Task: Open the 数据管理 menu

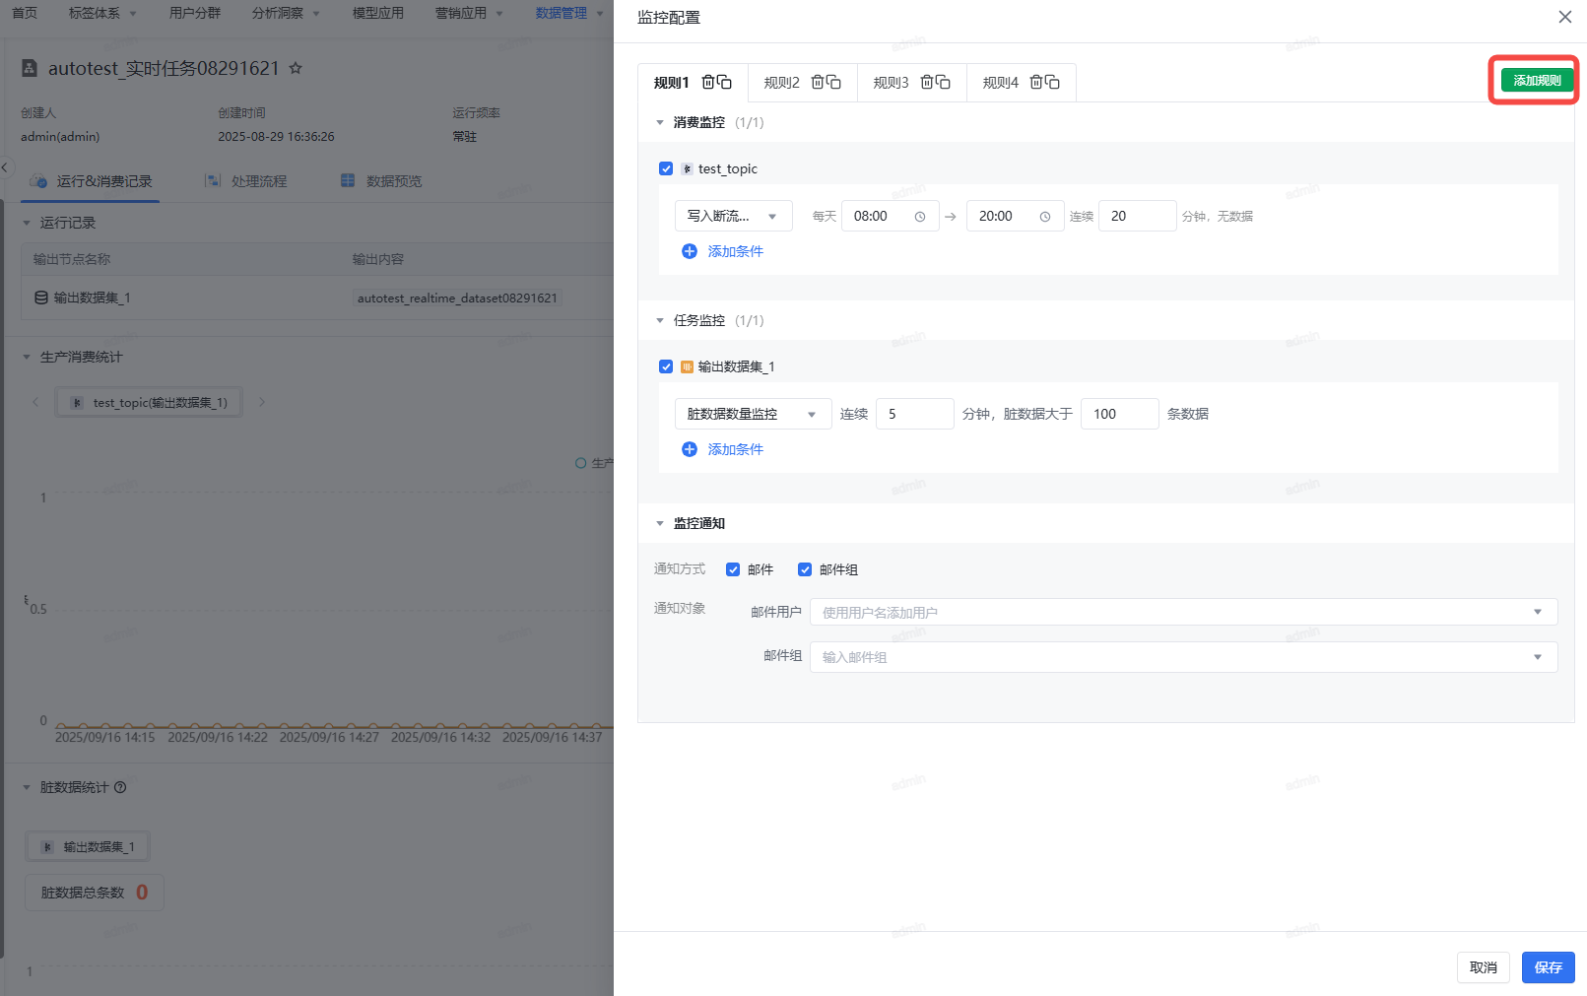Action: tap(569, 13)
